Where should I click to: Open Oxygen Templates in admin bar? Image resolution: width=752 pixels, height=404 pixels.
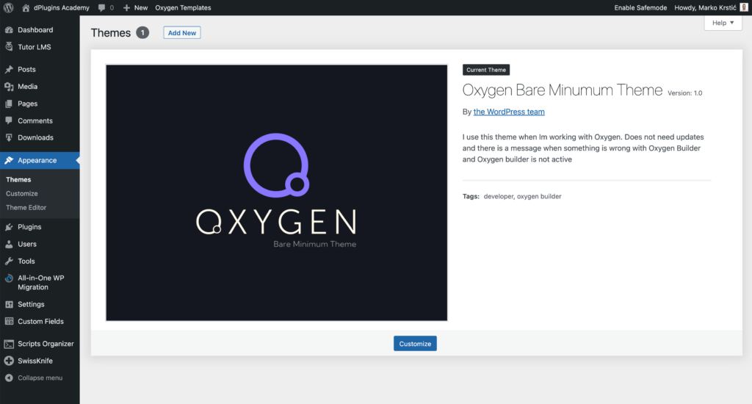point(183,7)
